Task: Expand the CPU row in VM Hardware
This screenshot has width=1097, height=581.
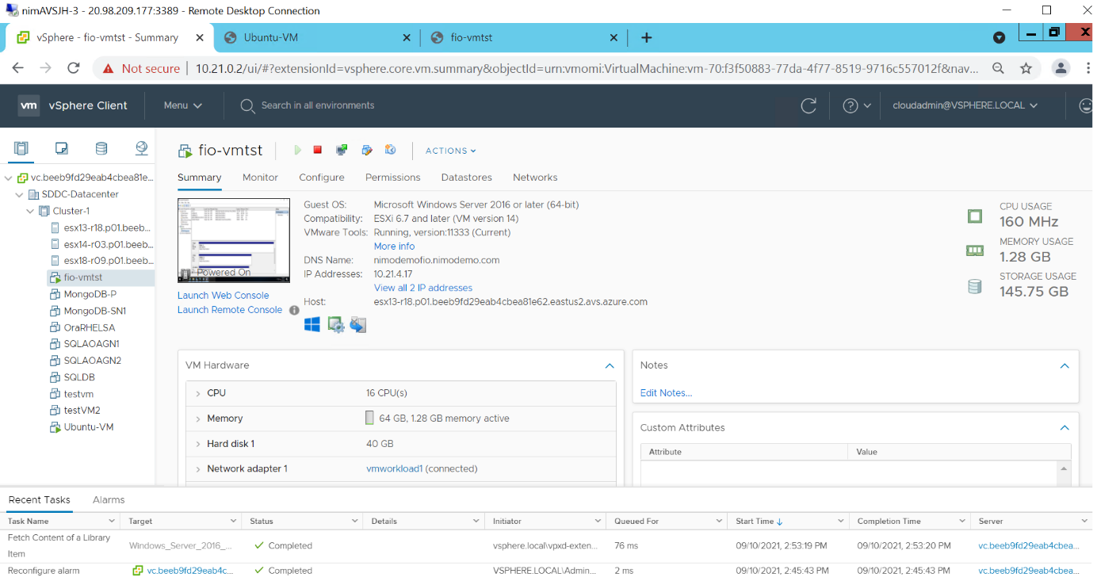Action: click(198, 392)
